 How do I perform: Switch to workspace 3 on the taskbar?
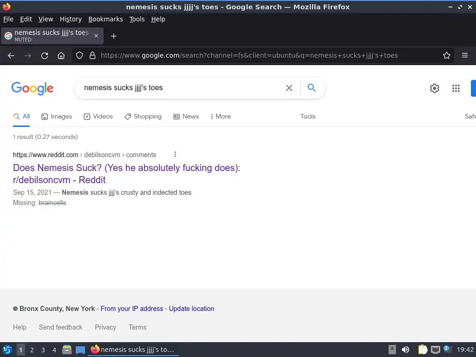click(43, 350)
